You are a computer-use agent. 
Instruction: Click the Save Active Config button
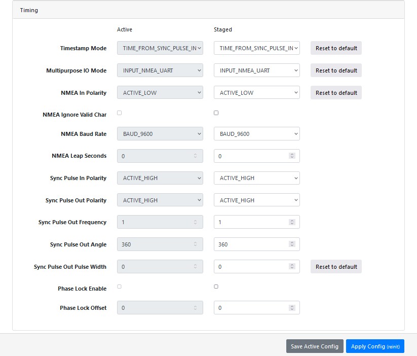[315, 346]
